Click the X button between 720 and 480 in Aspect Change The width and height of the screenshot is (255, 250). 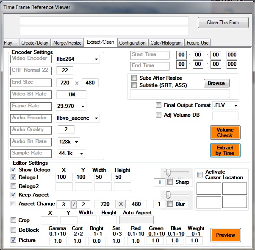(x=121, y=204)
